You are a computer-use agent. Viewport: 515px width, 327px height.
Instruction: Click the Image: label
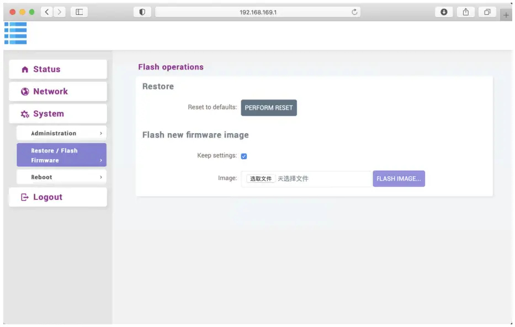pos(227,178)
